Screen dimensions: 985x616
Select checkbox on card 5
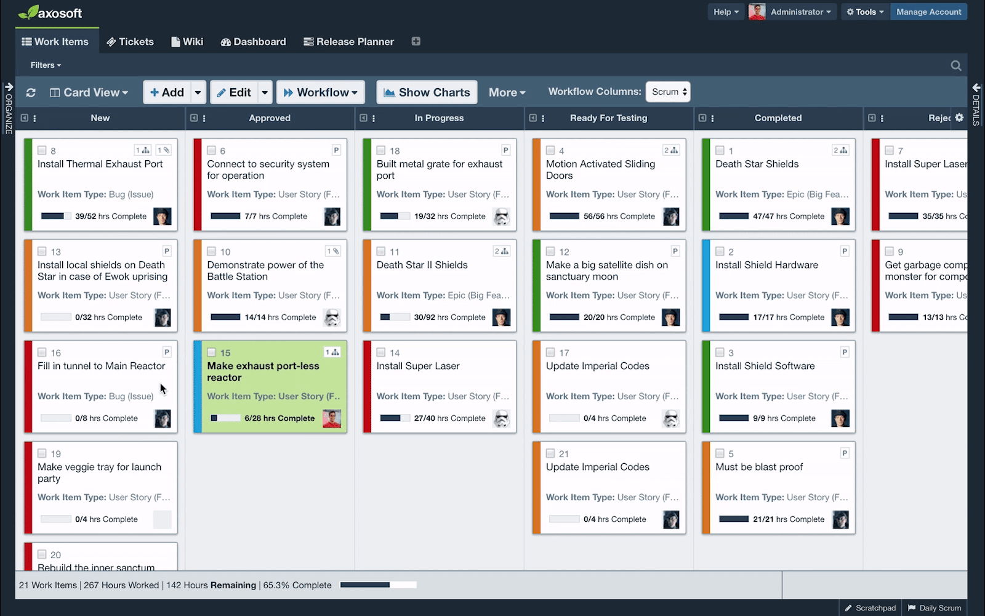pyautogui.click(x=720, y=453)
